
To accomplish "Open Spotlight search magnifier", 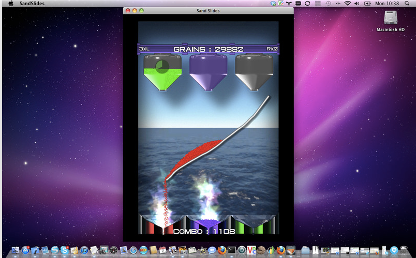I will point(408,4).
